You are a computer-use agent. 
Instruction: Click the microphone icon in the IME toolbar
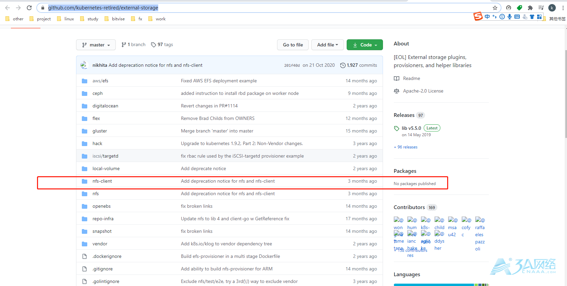[510, 17]
